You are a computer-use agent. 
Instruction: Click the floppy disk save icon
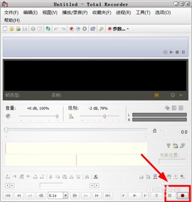25,28
